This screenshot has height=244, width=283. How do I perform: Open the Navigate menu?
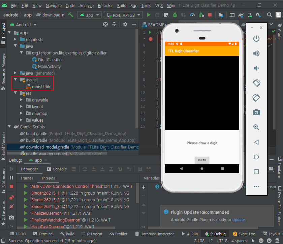(54, 6)
